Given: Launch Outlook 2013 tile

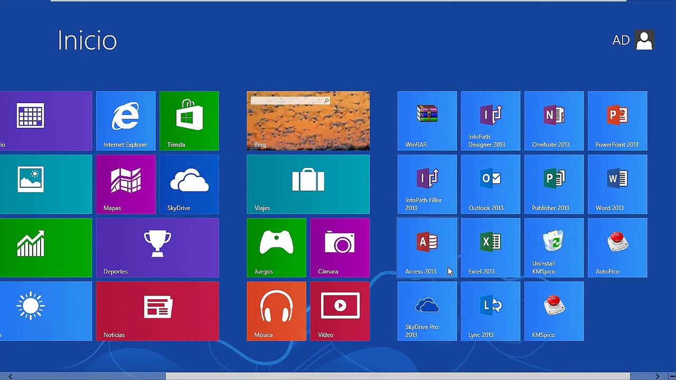Looking at the screenshot, I should click(x=491, y=184).
